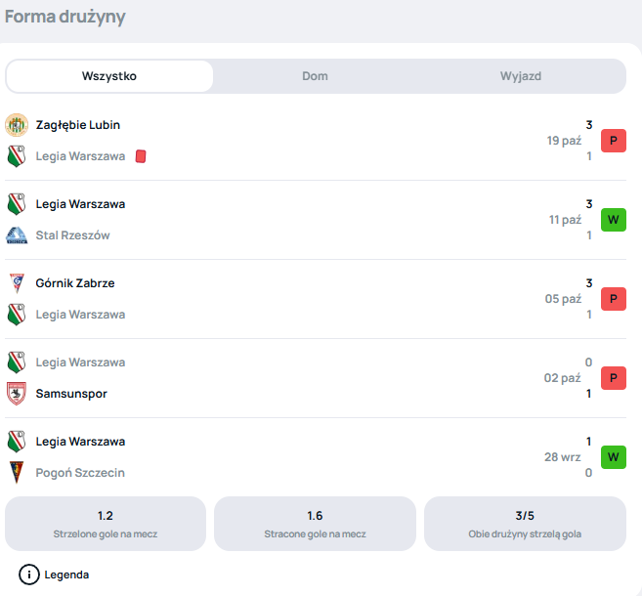Click the Stracone gole na mecz stat card
This screenshot has width=642, height=596.
pos(315,524)
